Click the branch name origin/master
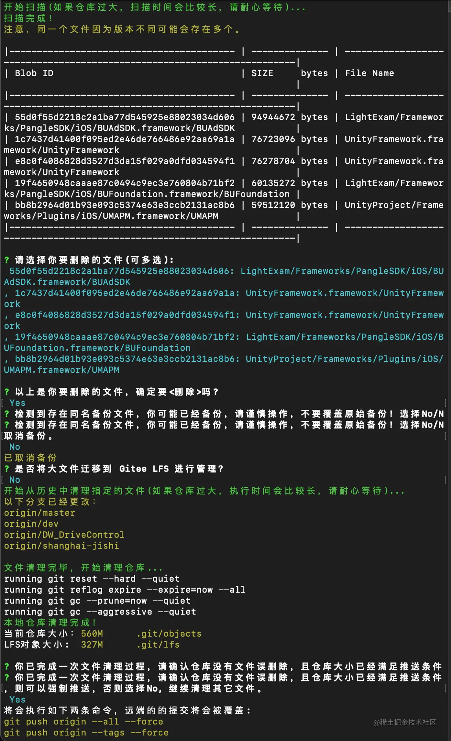This screenshot has width=451, height=741. click(39, 513)
